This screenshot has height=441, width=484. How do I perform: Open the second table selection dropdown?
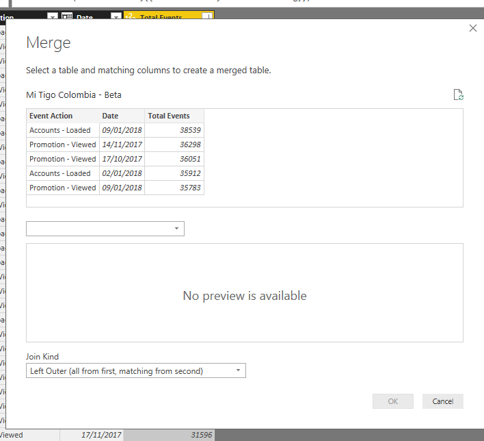(105, 229)
